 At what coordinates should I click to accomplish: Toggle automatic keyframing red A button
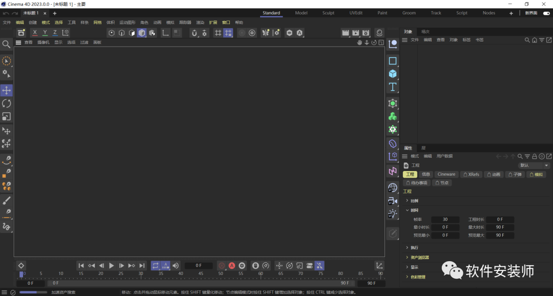(232, 266)
